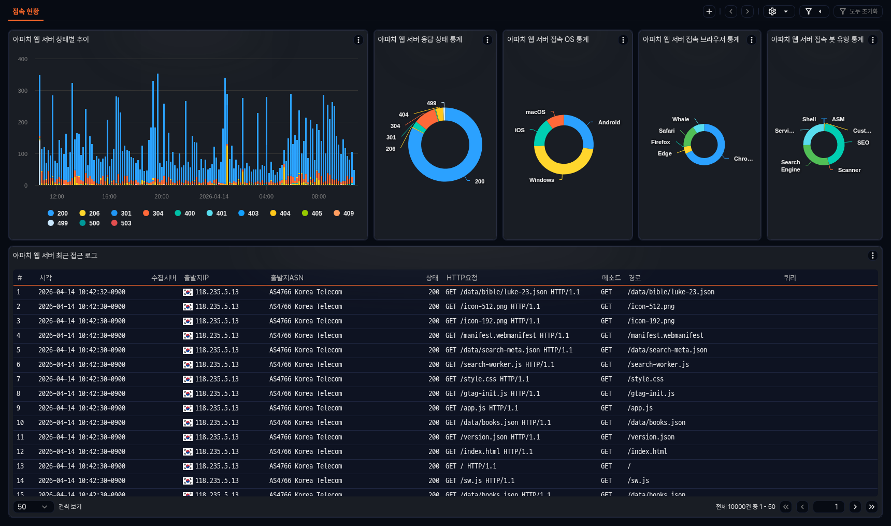891x526 pixels.
Task: Click the page number input field
Action: pyautogui.click(x=828, y=507)
